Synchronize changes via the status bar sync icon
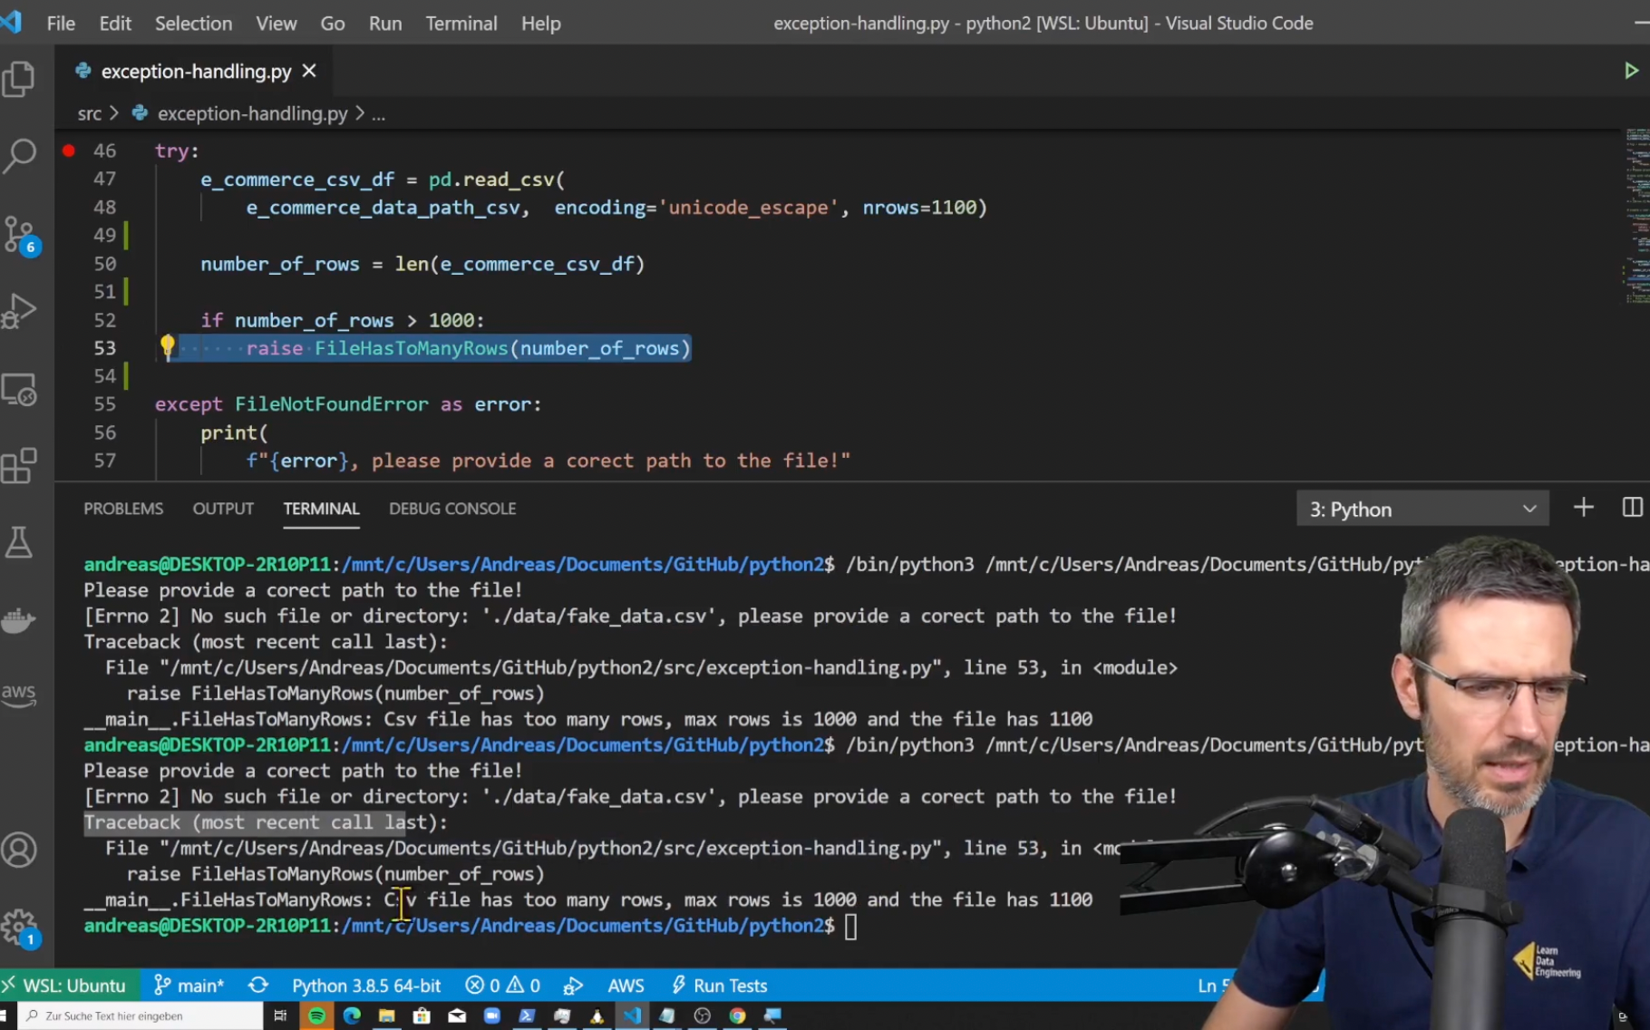Screen dimensions: 1650x1030 [258, 986]
